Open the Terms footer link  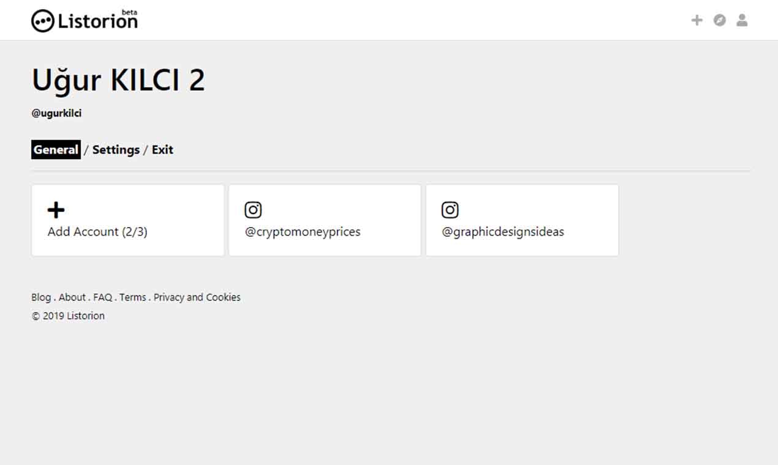tap(133, 297)
